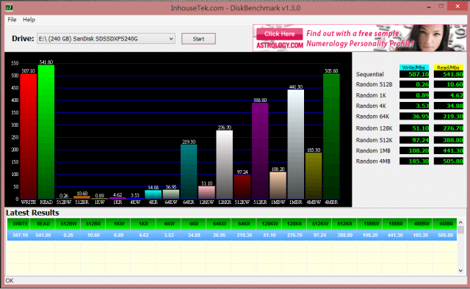Click the 4MBR column header in results table
The width and height of the screenshot is (470, 289).
tap(445, 224)
